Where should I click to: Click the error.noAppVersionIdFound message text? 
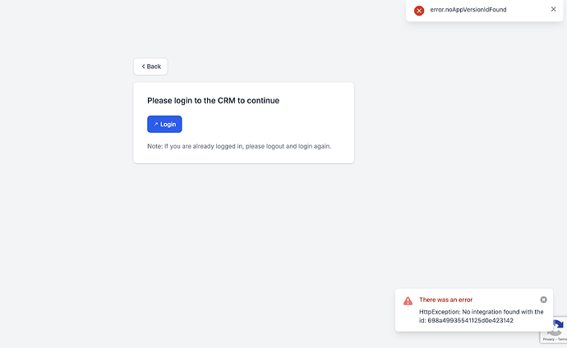[x=467, y=10]
